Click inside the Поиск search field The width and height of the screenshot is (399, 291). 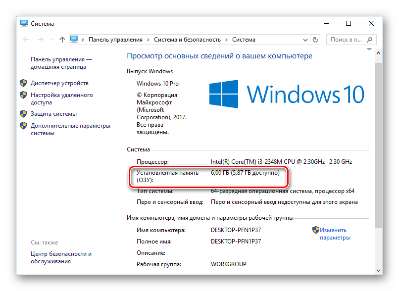coord(346,40)
